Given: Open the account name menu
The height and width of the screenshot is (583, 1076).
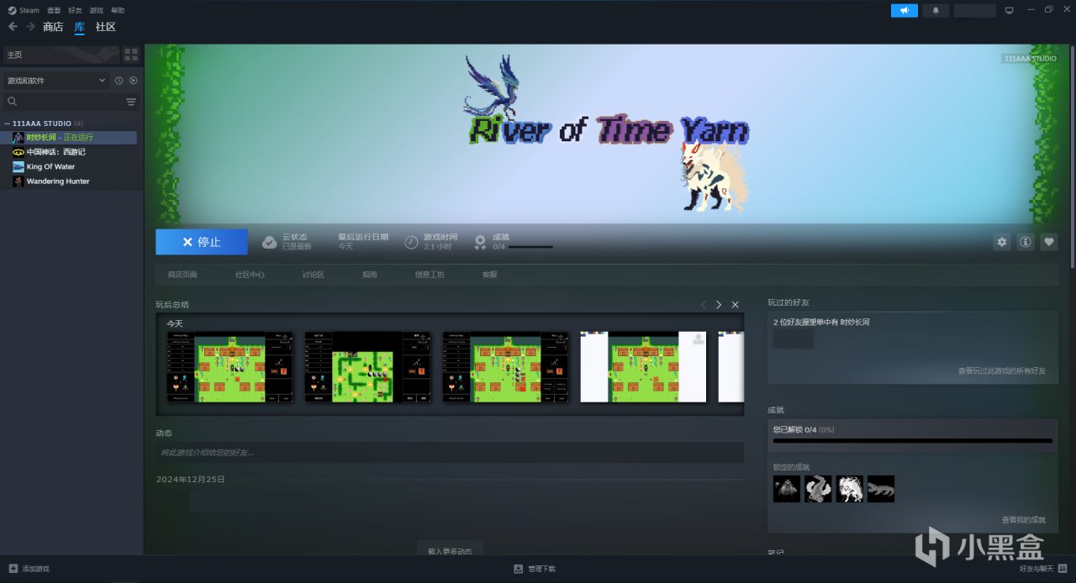Looking at the screenshot, I should coord(975,10).
